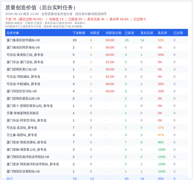This screenshot has width=193, height=180.
Task: Click total 真实率 value 49%
Action: pyautogui.click(x=161, y=178)
